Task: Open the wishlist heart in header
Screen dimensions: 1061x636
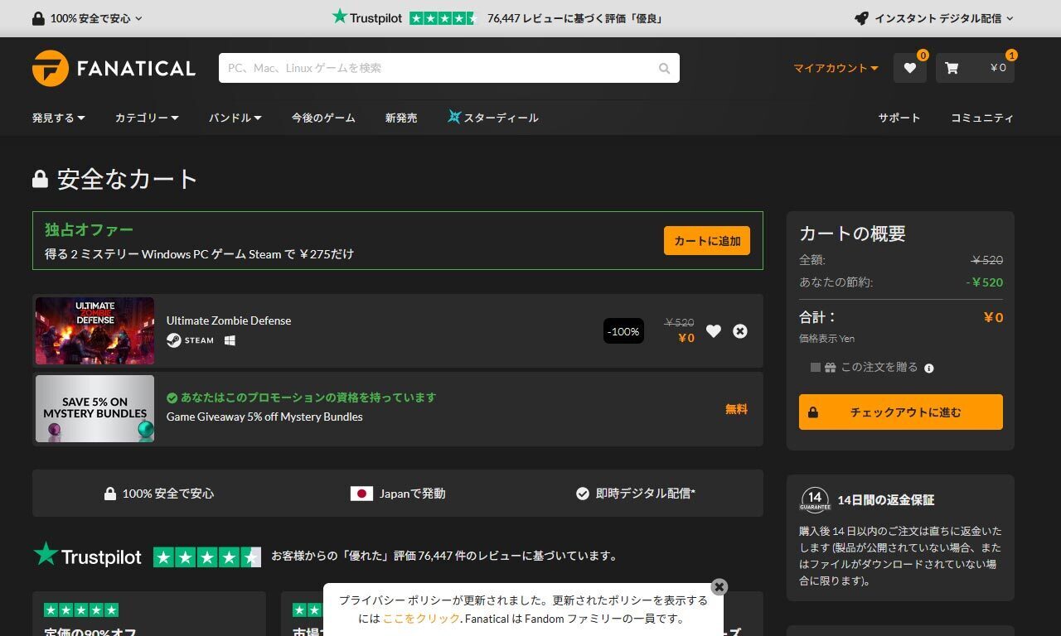Action: click(x=910, y=68)
